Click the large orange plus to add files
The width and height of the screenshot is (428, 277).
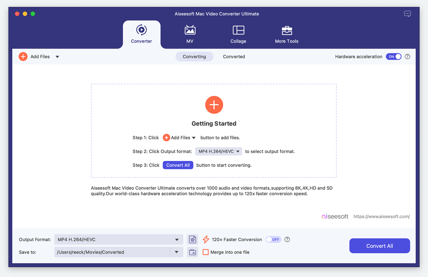pos(214,105)
